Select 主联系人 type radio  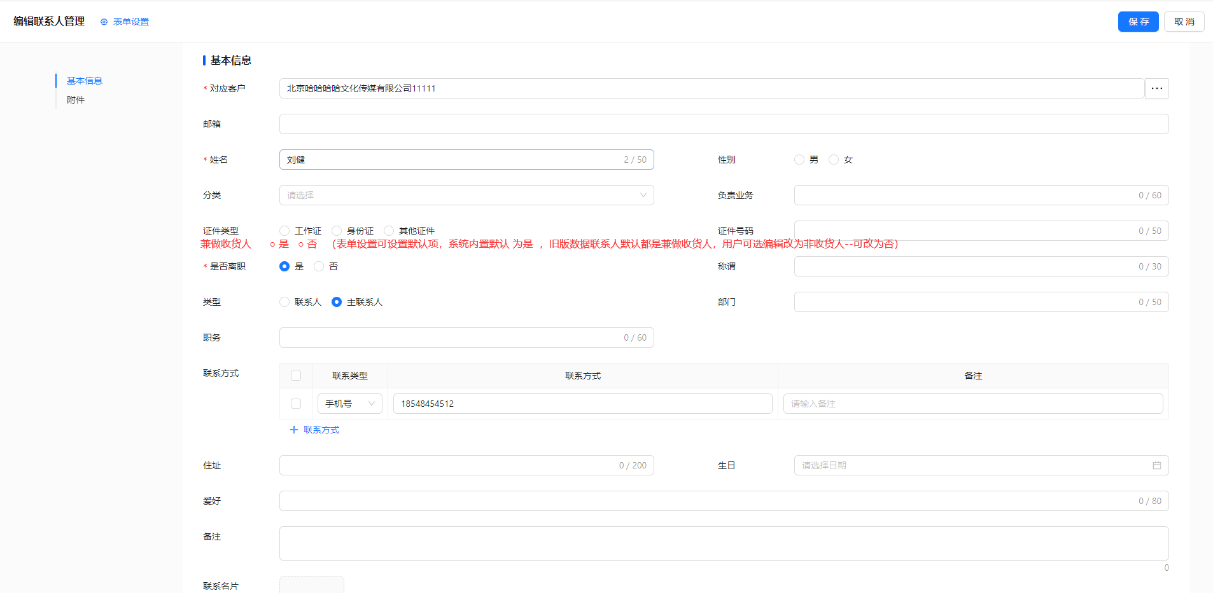337,302
